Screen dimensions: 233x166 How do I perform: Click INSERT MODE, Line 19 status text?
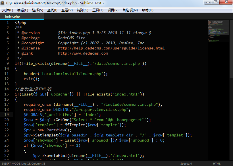point(24,164)
